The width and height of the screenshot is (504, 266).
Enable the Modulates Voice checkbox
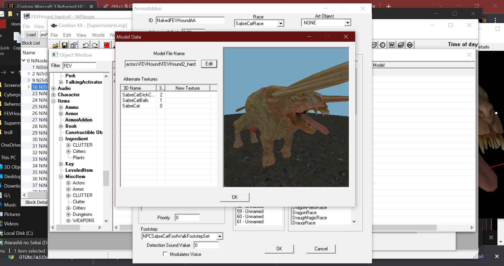pos(165,254)
